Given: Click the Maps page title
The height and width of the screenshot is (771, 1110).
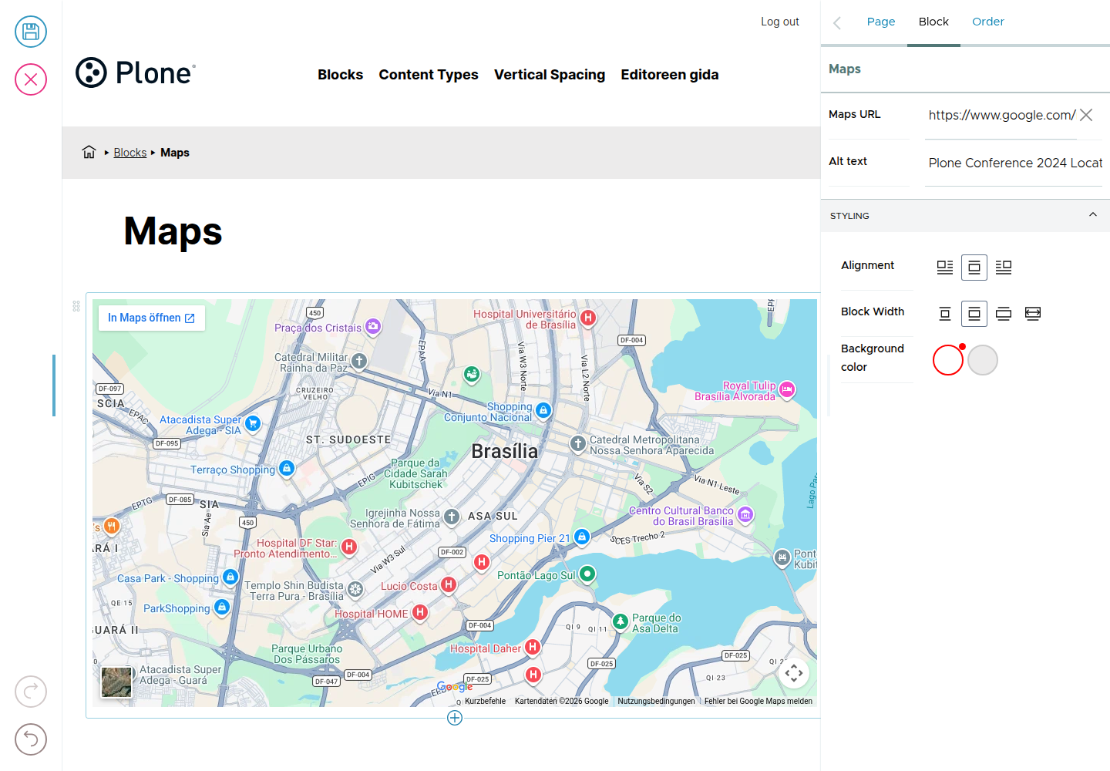Looking at the screenshot, I should point(173,231).
